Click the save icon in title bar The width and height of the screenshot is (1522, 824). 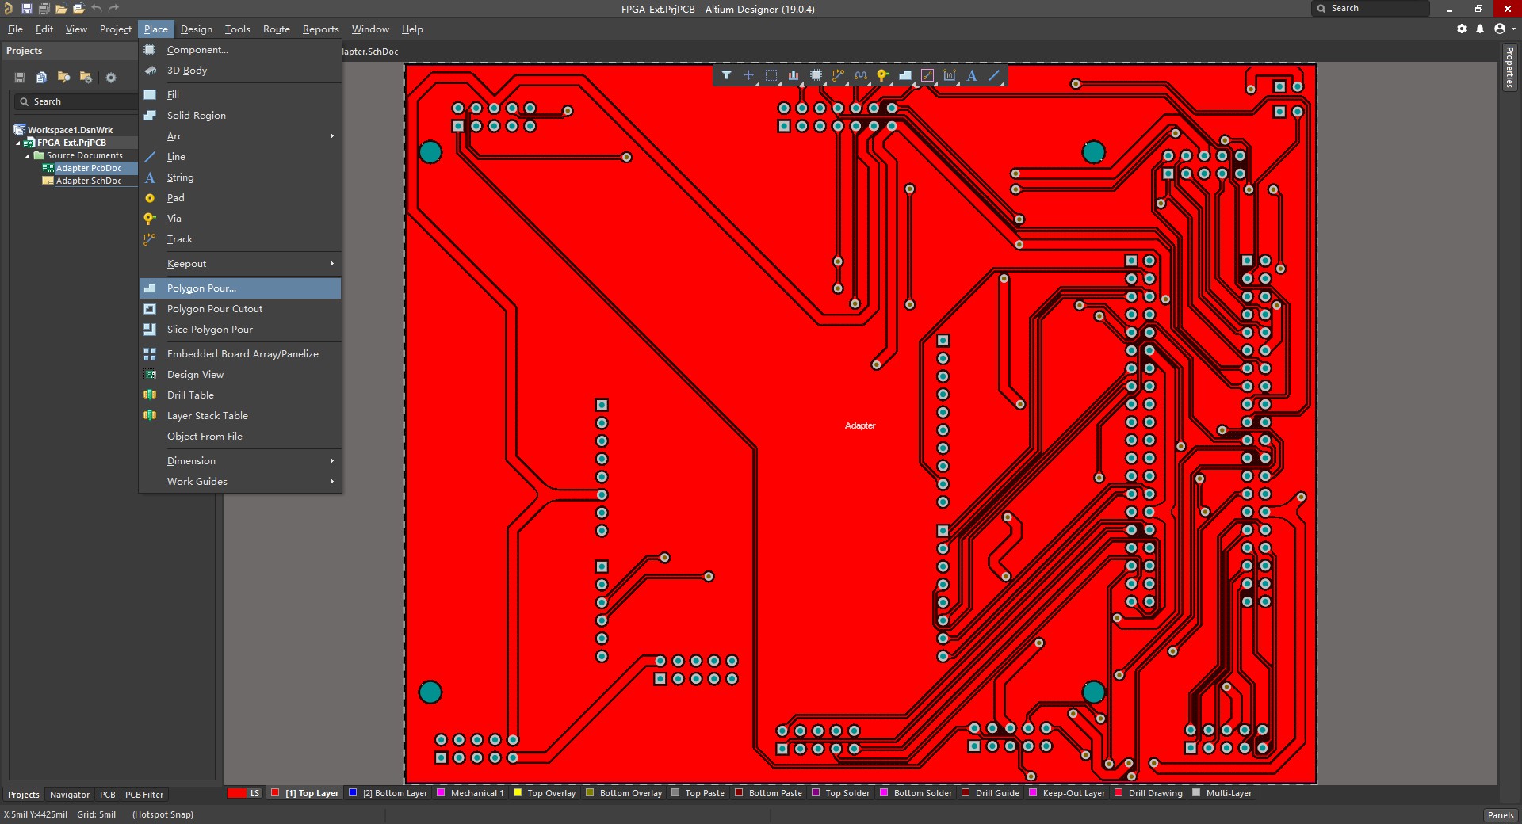point(26,9)
